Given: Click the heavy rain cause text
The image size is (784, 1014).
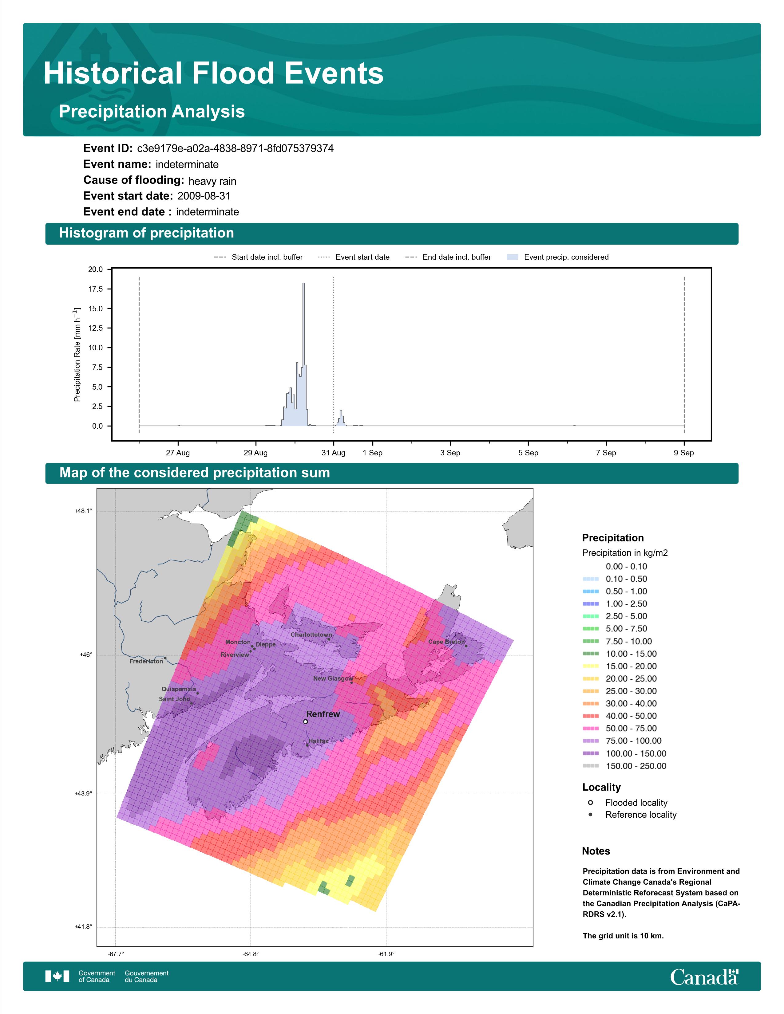Looking at the screenshot, I should pyautogui.click(x=212, y=181).
